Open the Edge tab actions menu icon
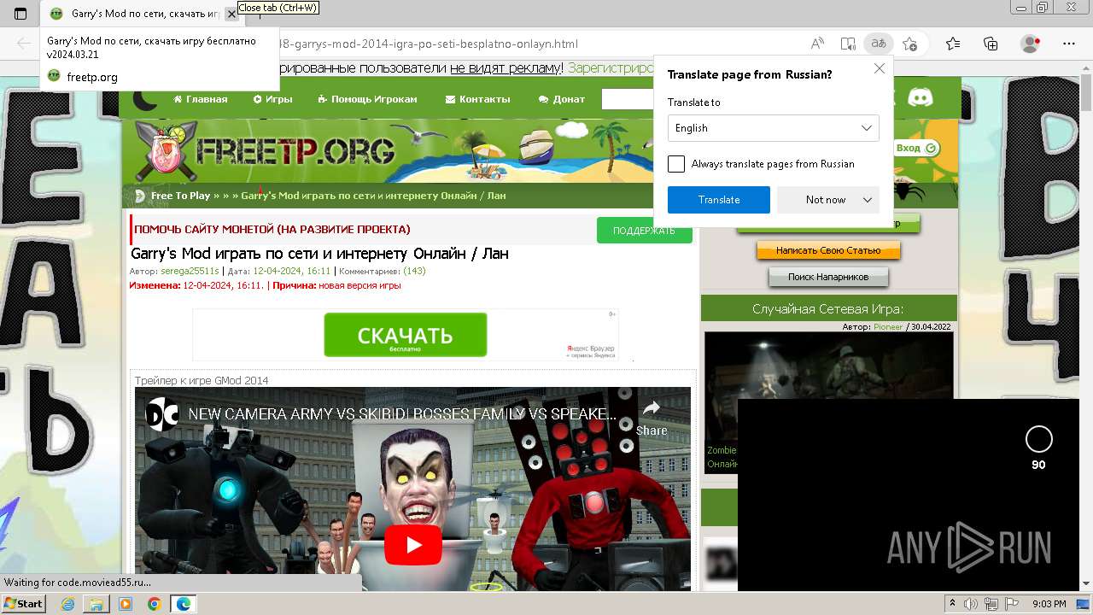Image resolution: width=1093 pixels, height=615 pixels. (20, 14)
